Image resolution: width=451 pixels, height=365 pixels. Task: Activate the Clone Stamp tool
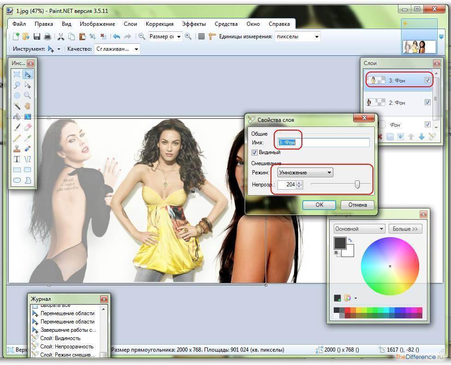tap(17, 149)
